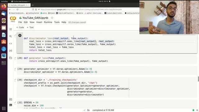Close the YouTube_GAN.ipynb browser tab
This screenshot has width=199, height=112.
click(29, 5)
